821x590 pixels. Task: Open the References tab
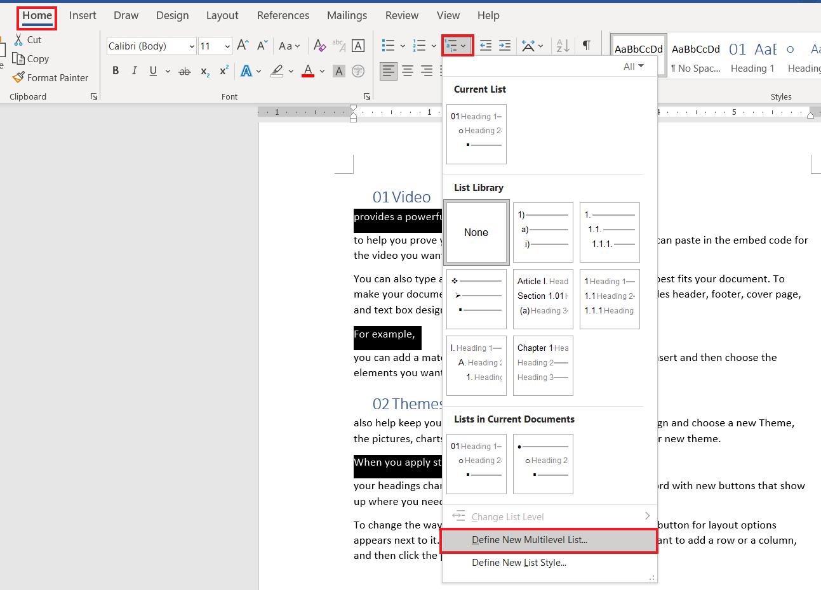(x=283, y=15)
